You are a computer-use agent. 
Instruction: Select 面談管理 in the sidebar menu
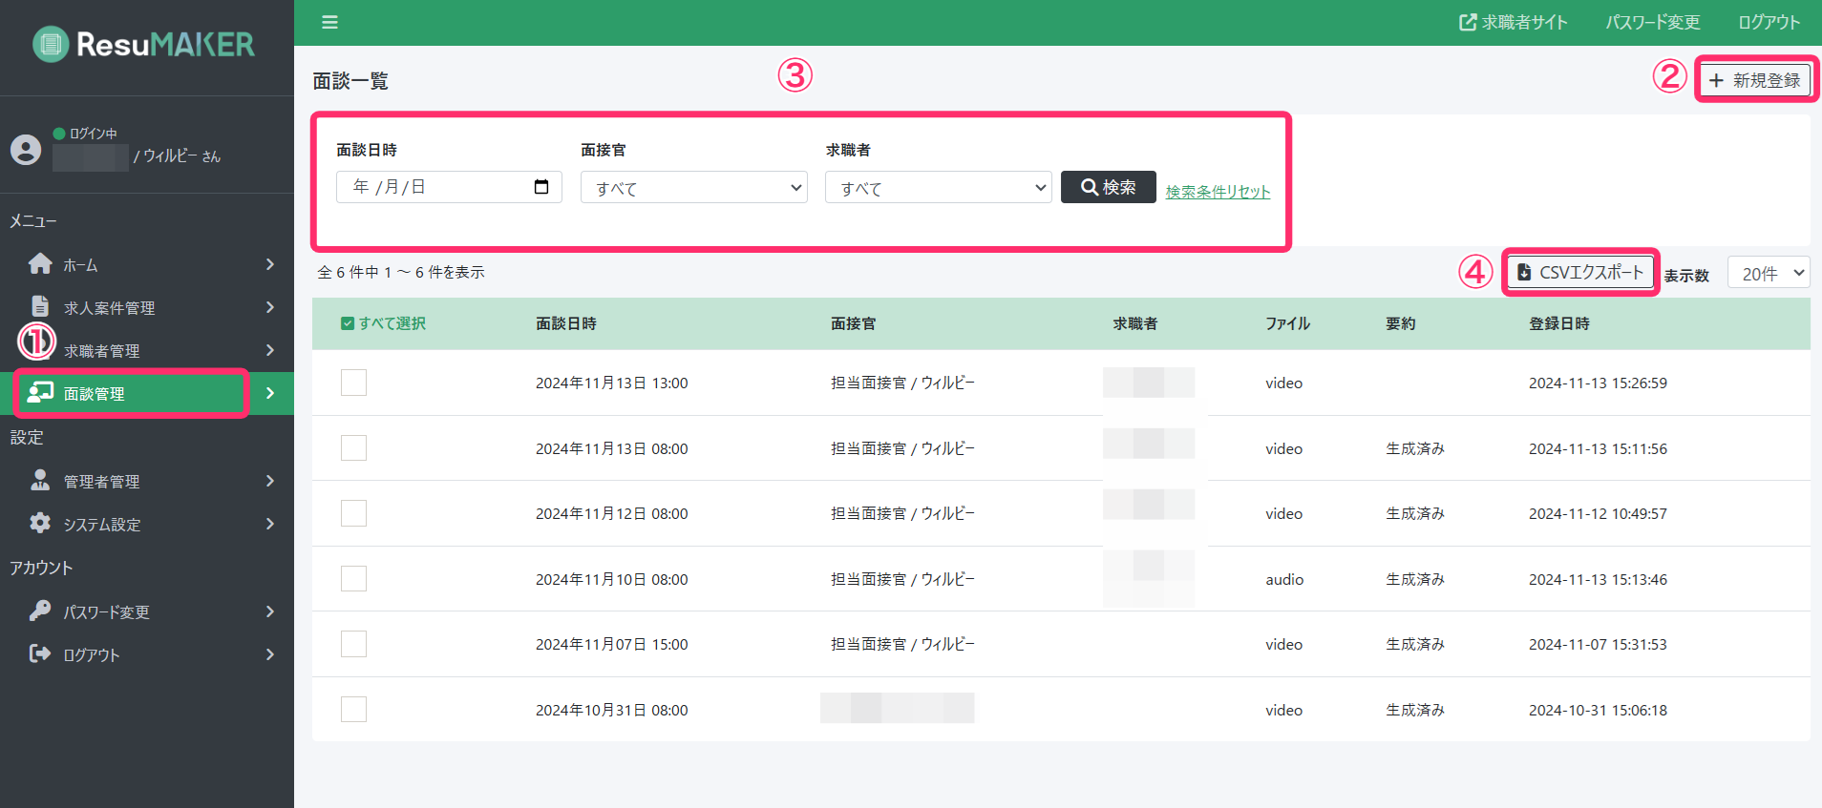tap(94, 393)
